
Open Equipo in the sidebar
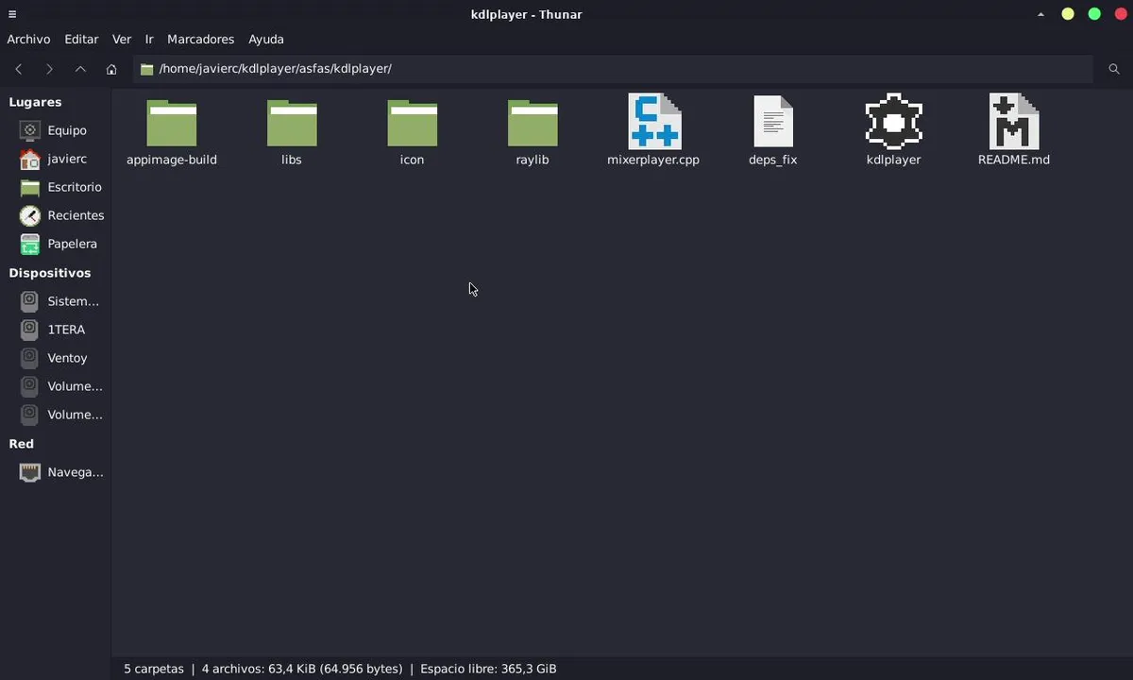[x=56, y=130]
